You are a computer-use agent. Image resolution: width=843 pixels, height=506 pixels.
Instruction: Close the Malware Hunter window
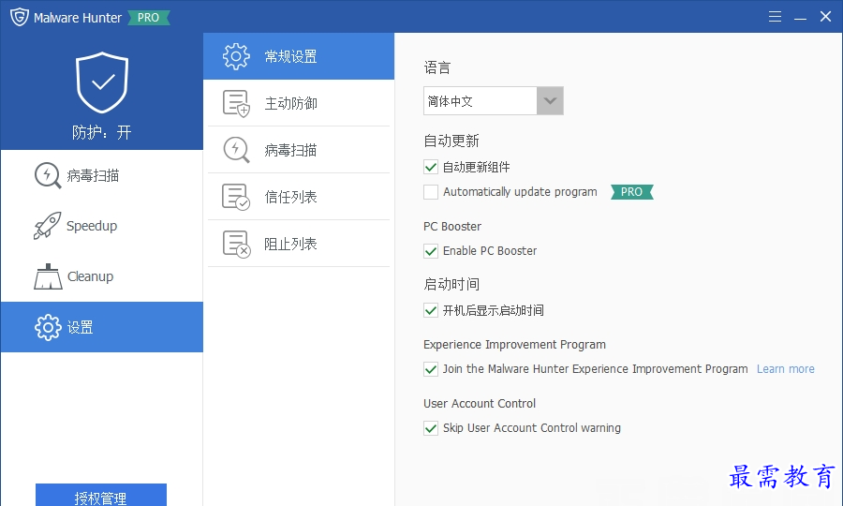826,17
